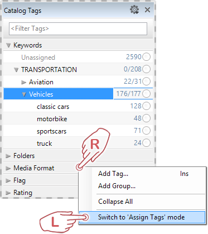Image resolution: width=208 pixels, height=234 pixels.
Task: Click the Rating section label
Action: click(23, 193)
